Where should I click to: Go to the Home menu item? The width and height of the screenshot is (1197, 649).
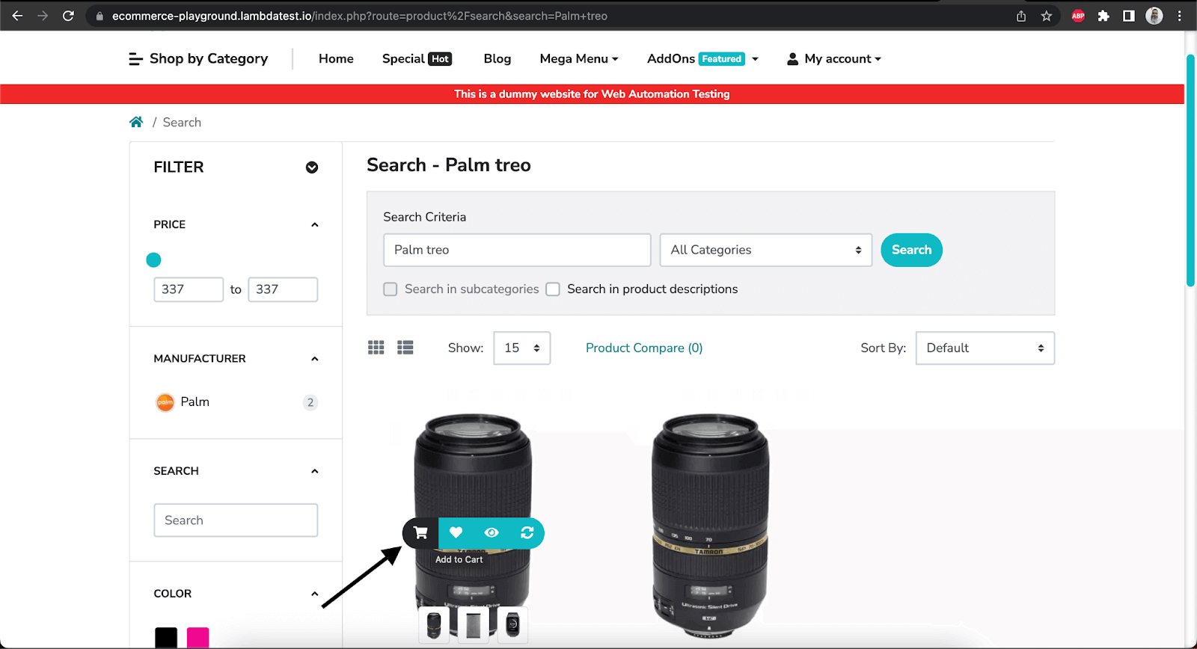click(x=336, y=58)
